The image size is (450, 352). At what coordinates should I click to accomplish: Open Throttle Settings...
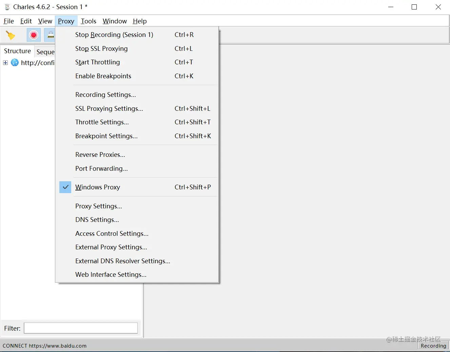137,122
